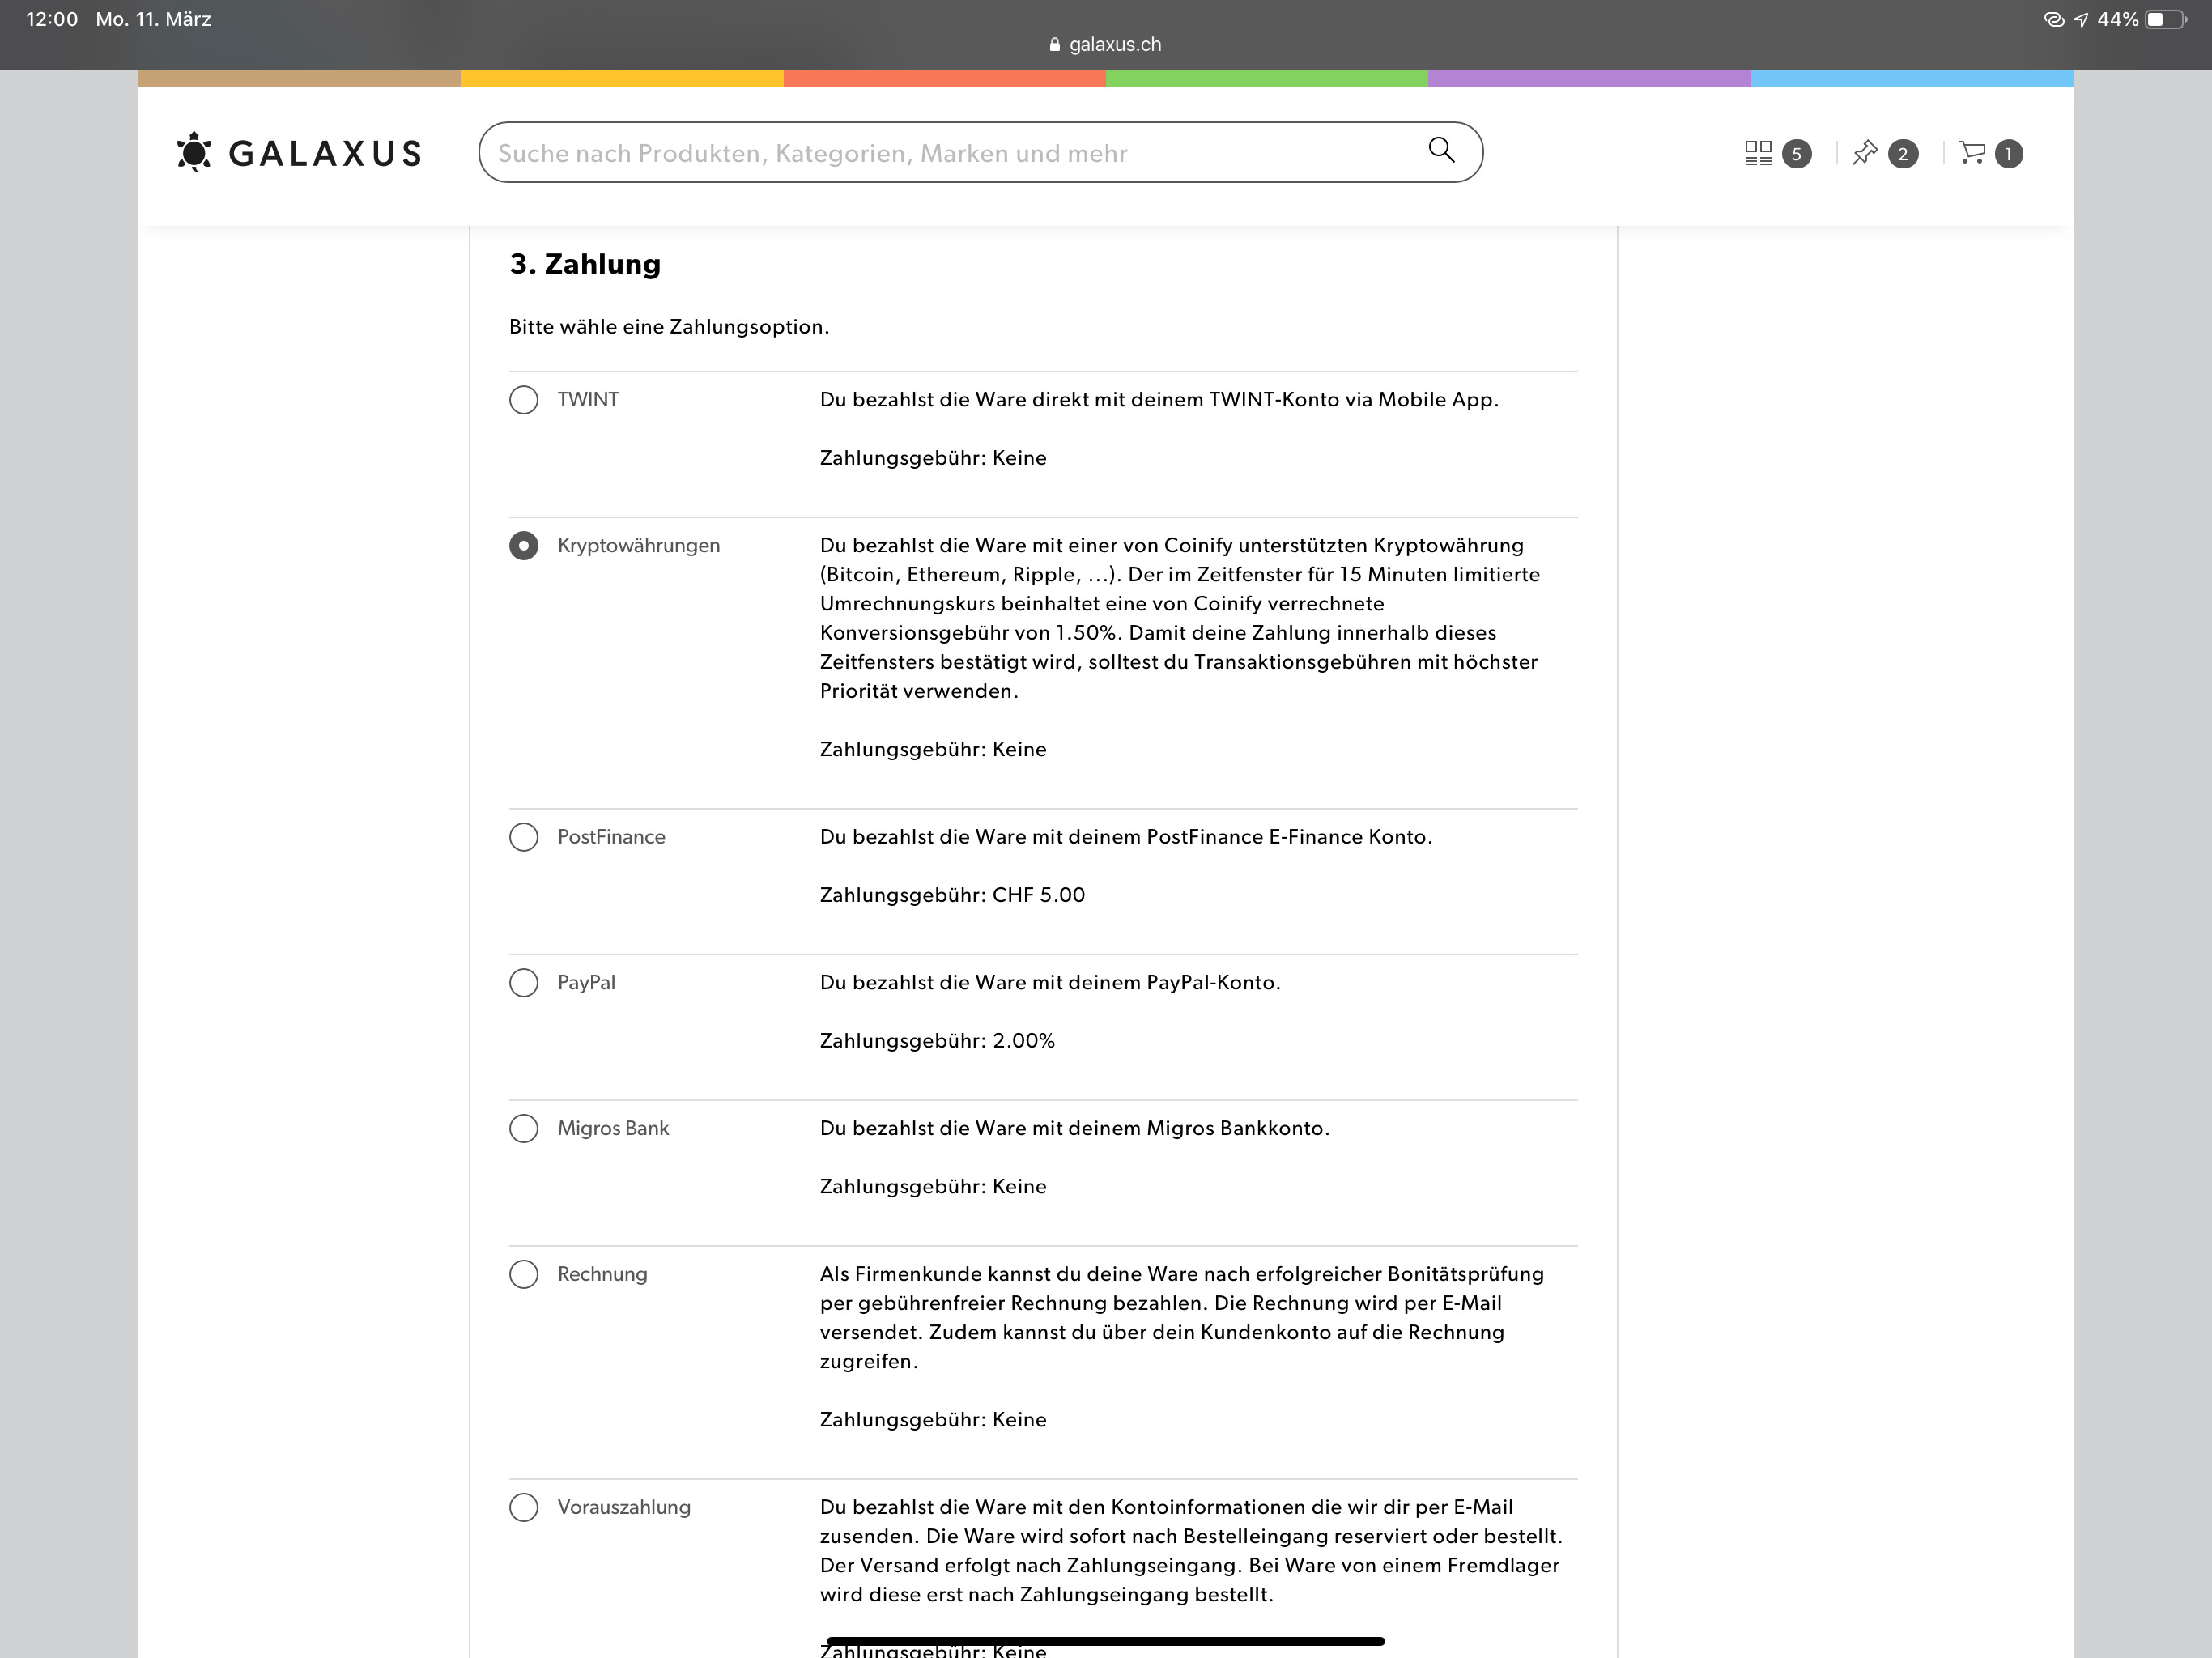The width and height of the screenshot is (2212, 1658).
Task: Click the TWINT option label
Action: click(588, 400)
